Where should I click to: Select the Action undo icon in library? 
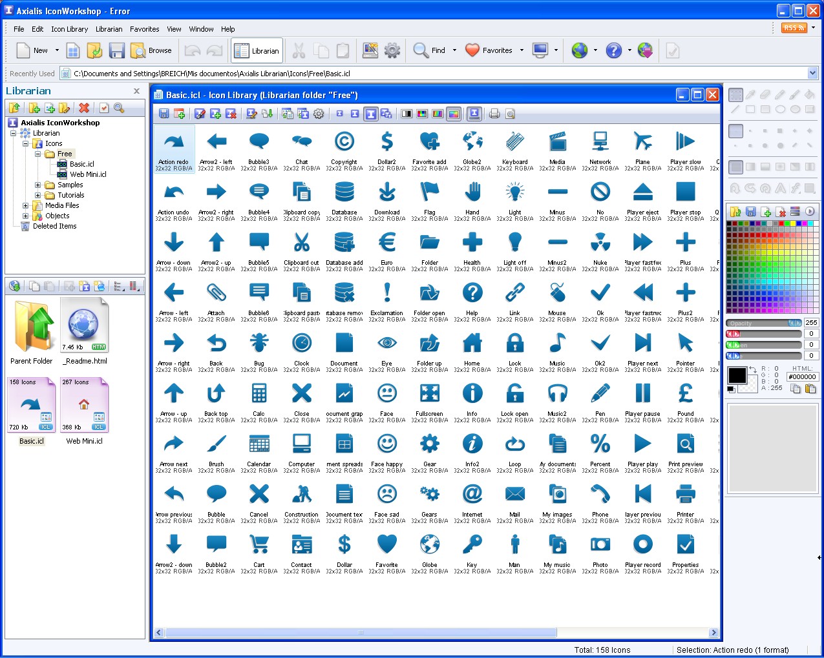(174, 200)
